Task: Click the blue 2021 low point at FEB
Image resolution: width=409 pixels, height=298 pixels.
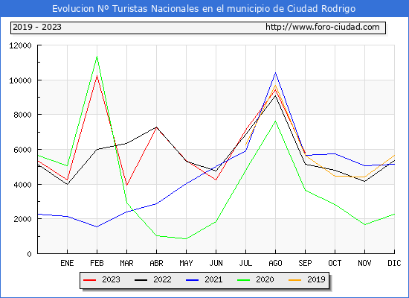Action: coord(97,226)
